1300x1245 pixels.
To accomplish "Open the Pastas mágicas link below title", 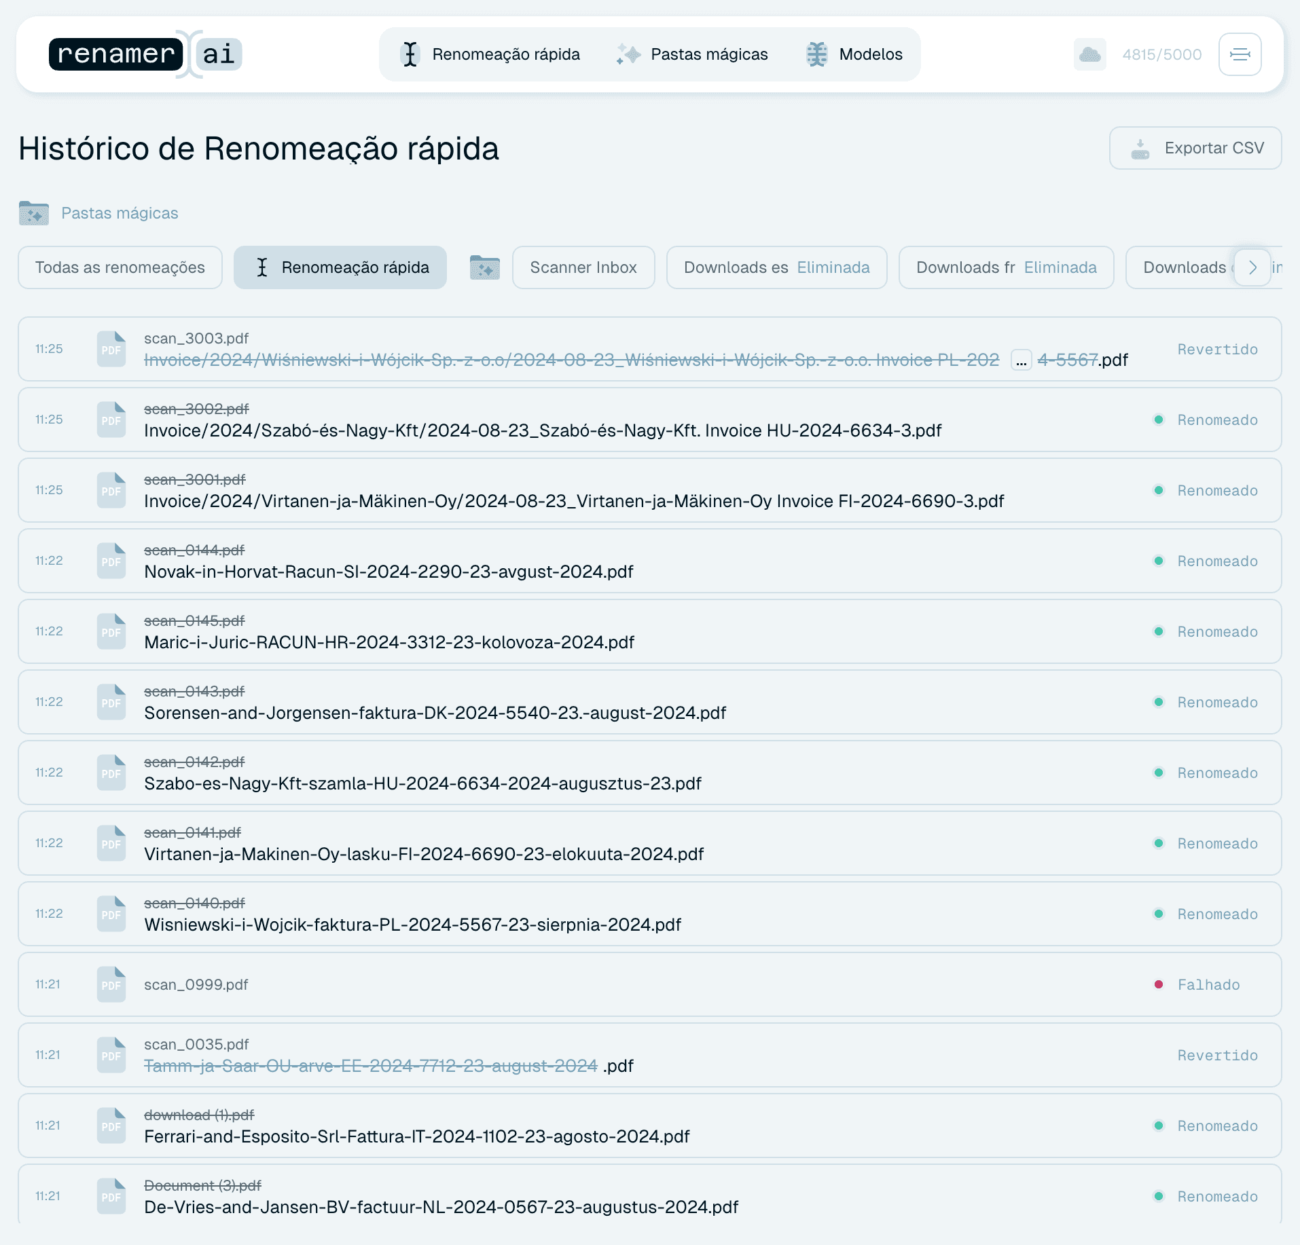I will 120,213.
